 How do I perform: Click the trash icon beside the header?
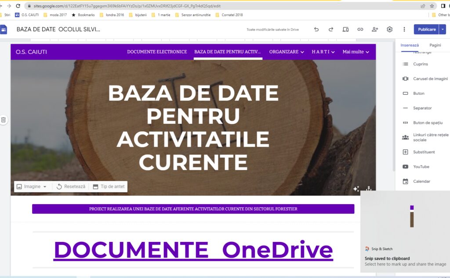[x=4, y=119]
